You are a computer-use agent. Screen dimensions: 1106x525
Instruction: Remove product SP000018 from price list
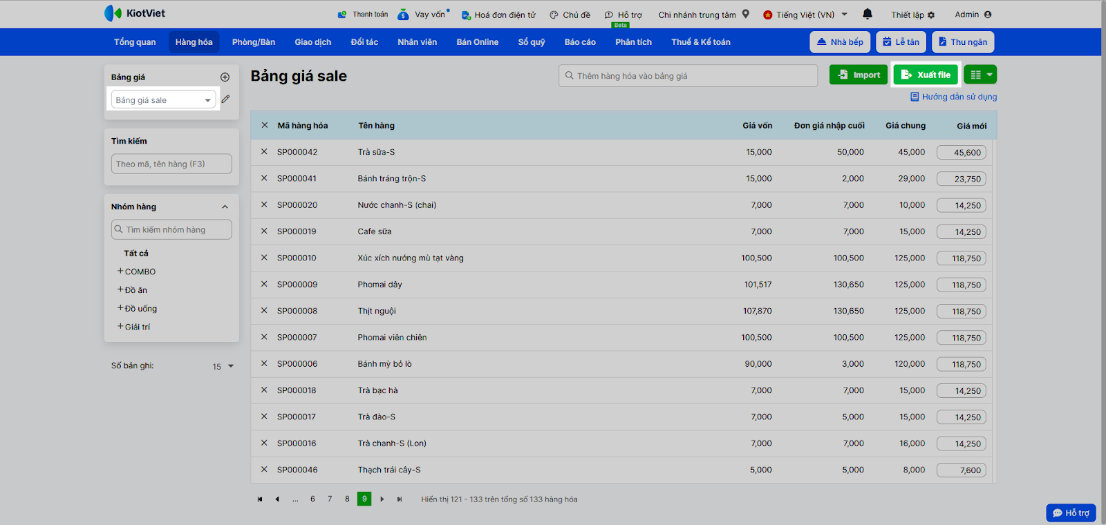tap(264, 390)
